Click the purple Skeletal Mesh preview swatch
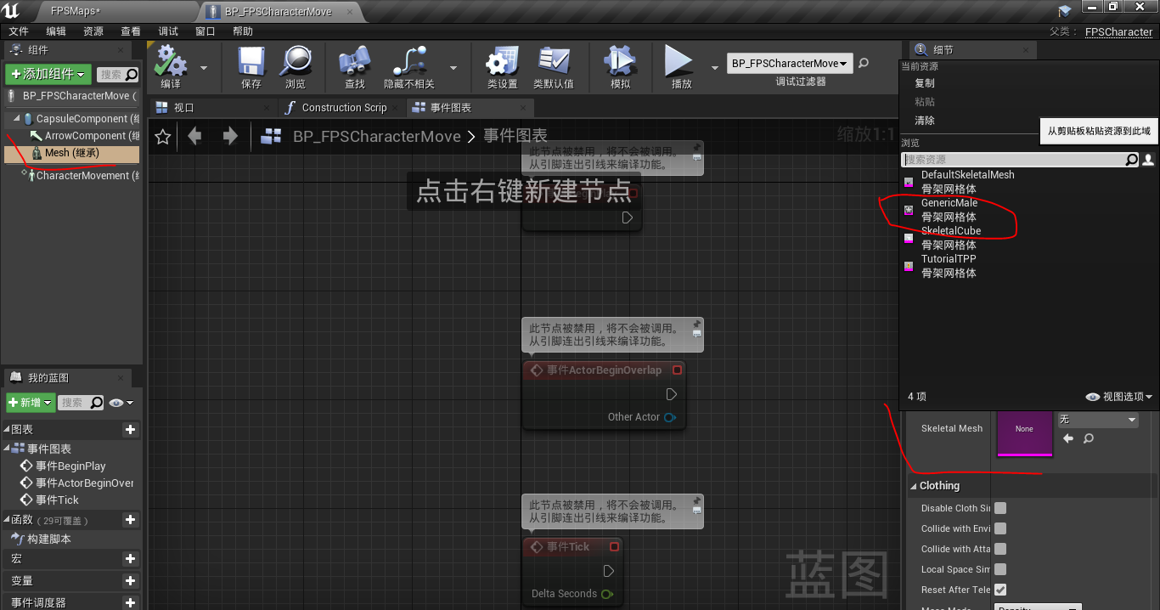The image size is (1160, 610). pos(1024,434)
